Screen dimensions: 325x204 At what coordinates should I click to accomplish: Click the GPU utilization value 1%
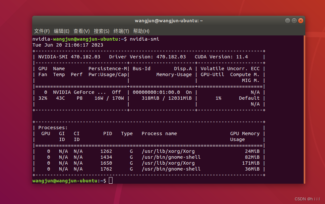click(x=218, y=98)
